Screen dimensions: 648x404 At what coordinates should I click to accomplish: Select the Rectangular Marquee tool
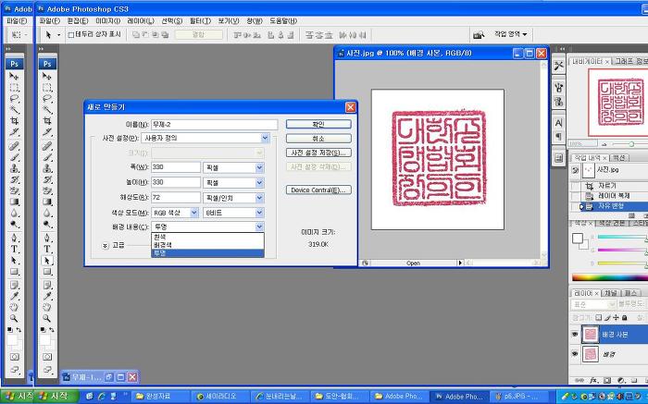(x=45, y=86)
